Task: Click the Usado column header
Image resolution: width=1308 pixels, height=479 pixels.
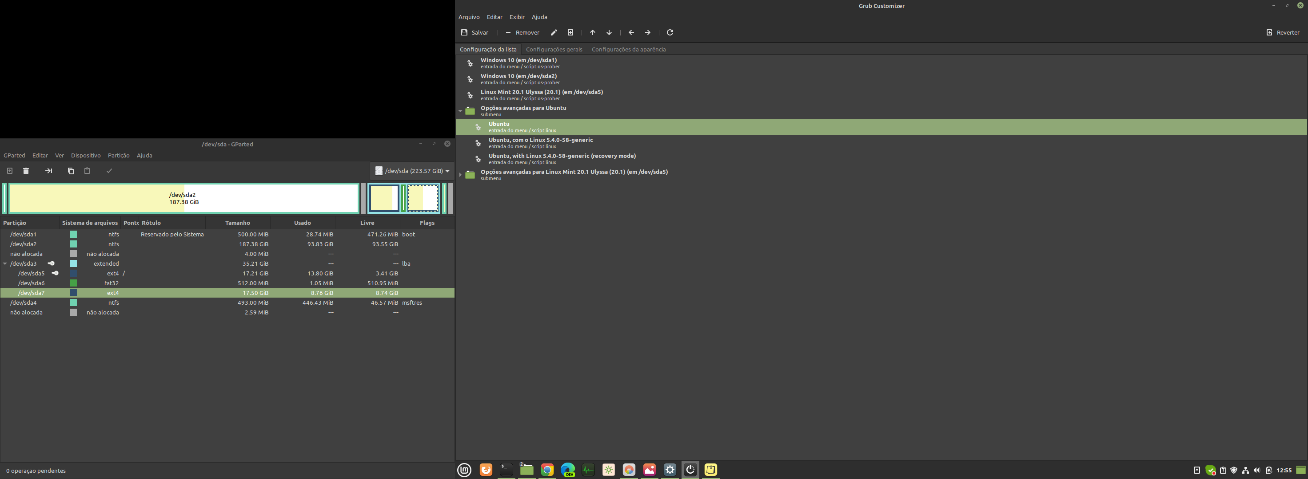Action: pyautogui.click(x=303, y=223)
